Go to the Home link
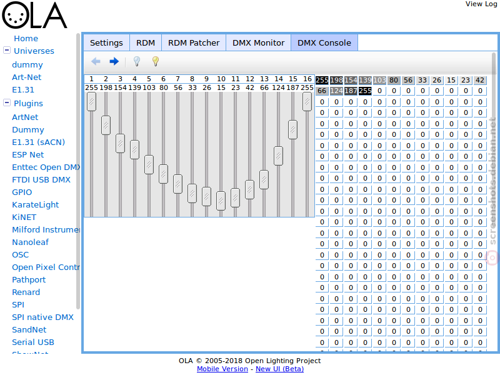 click(26, 39)
